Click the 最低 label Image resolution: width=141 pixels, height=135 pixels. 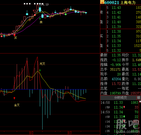[x=125, y=74]
